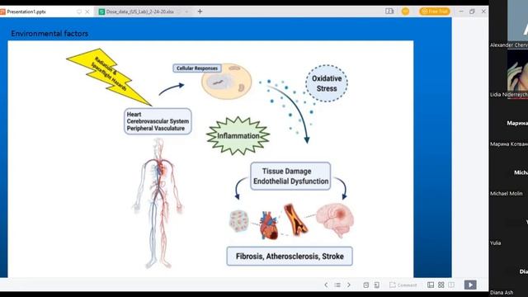Click the orange account avatar icon
This screenshot has width=528, height=297.
405,11
